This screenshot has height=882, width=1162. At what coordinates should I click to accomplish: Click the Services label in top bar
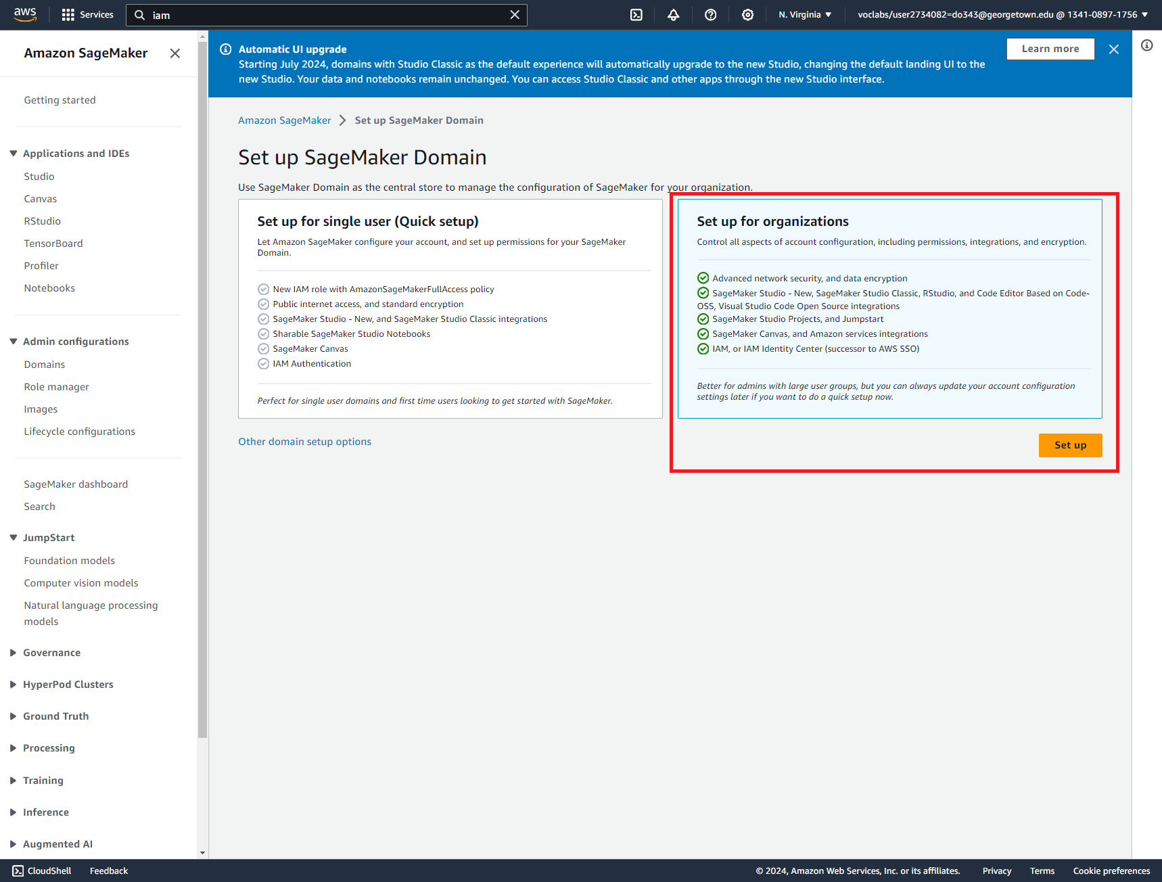point(97,15)
